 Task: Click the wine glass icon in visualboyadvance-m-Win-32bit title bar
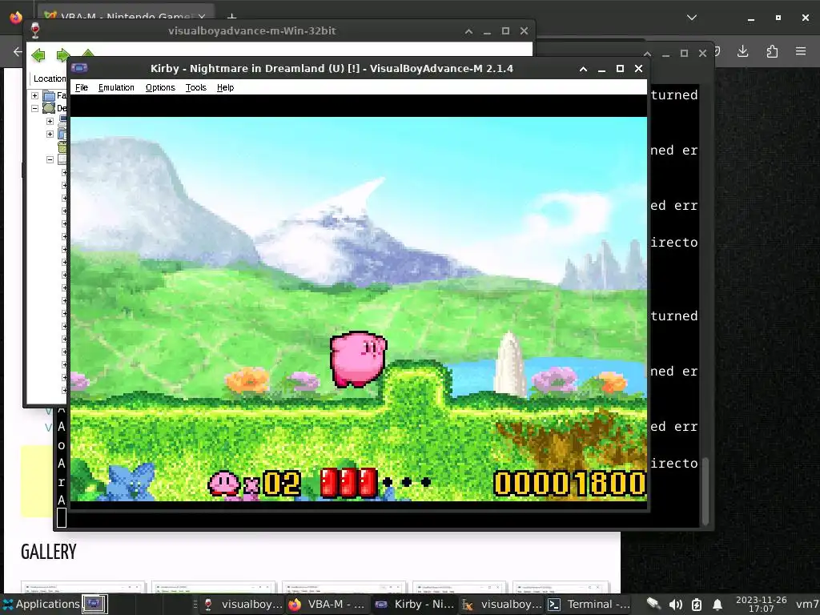[35, 30]
